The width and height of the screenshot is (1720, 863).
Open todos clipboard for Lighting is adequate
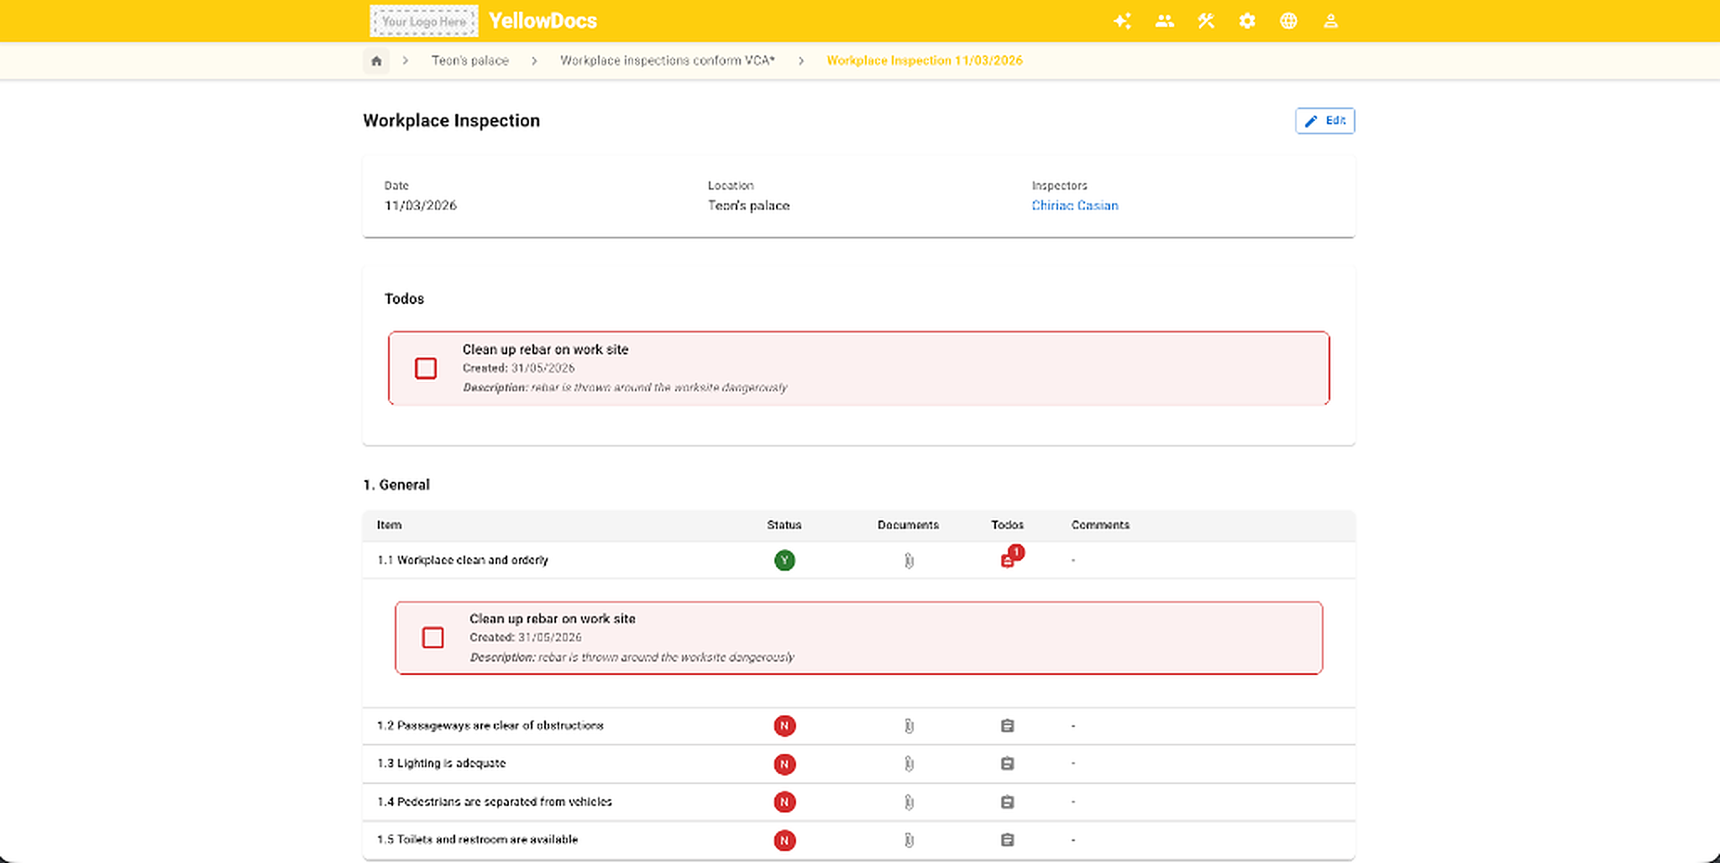(1008, 764)
